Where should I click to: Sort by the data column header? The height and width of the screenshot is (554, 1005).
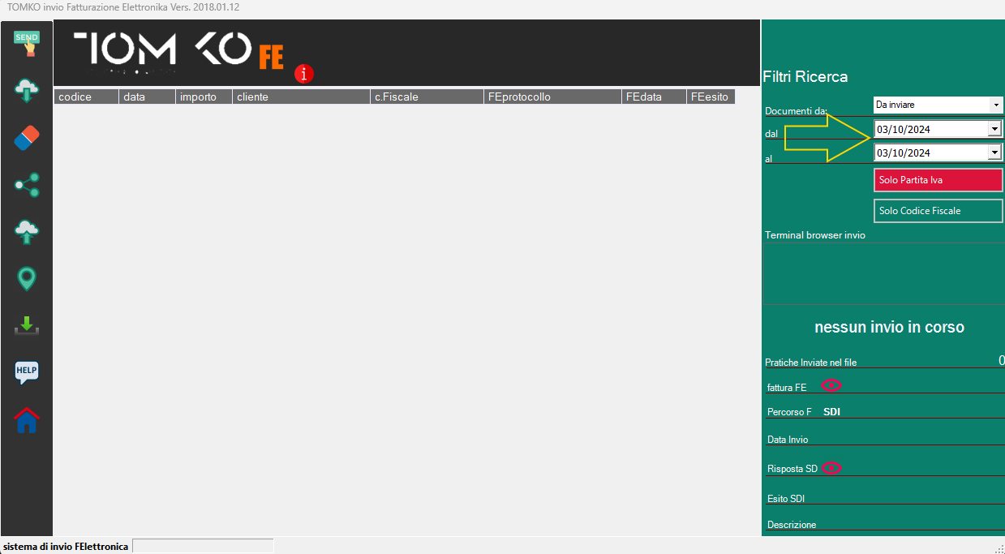(147, 97)
